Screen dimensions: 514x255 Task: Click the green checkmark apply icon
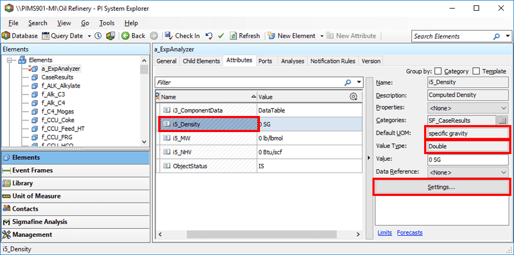(x=221, y=36)
